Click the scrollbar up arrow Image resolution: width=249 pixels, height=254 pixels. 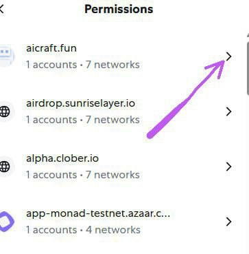(248, 35)
